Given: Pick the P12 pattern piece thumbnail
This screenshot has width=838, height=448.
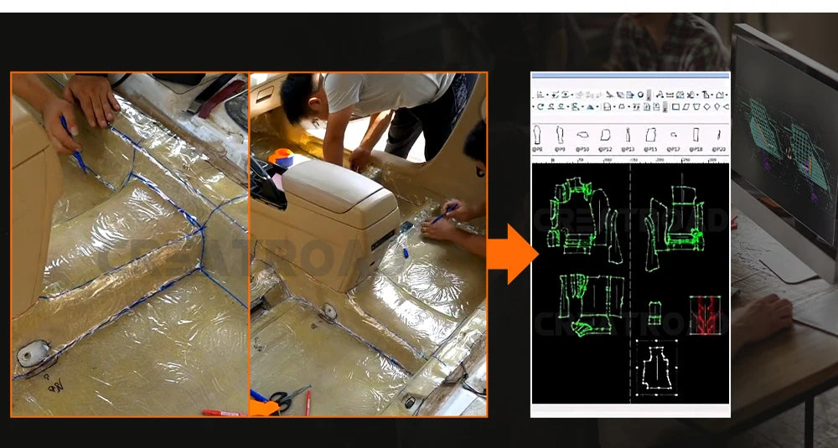Looking at the screenshot, I should click(605, 136).
